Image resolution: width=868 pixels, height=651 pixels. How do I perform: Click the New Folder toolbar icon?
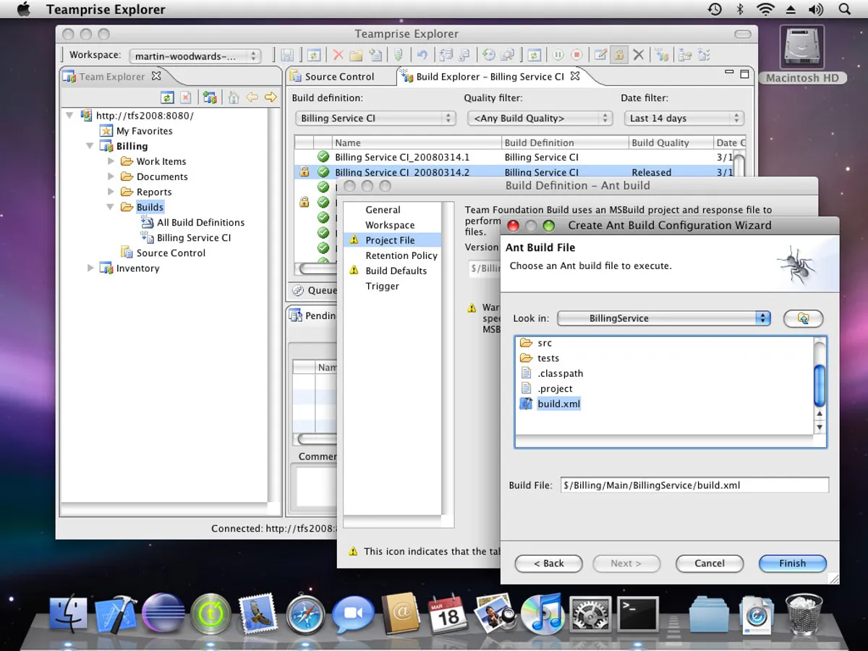tap(356, 55)
